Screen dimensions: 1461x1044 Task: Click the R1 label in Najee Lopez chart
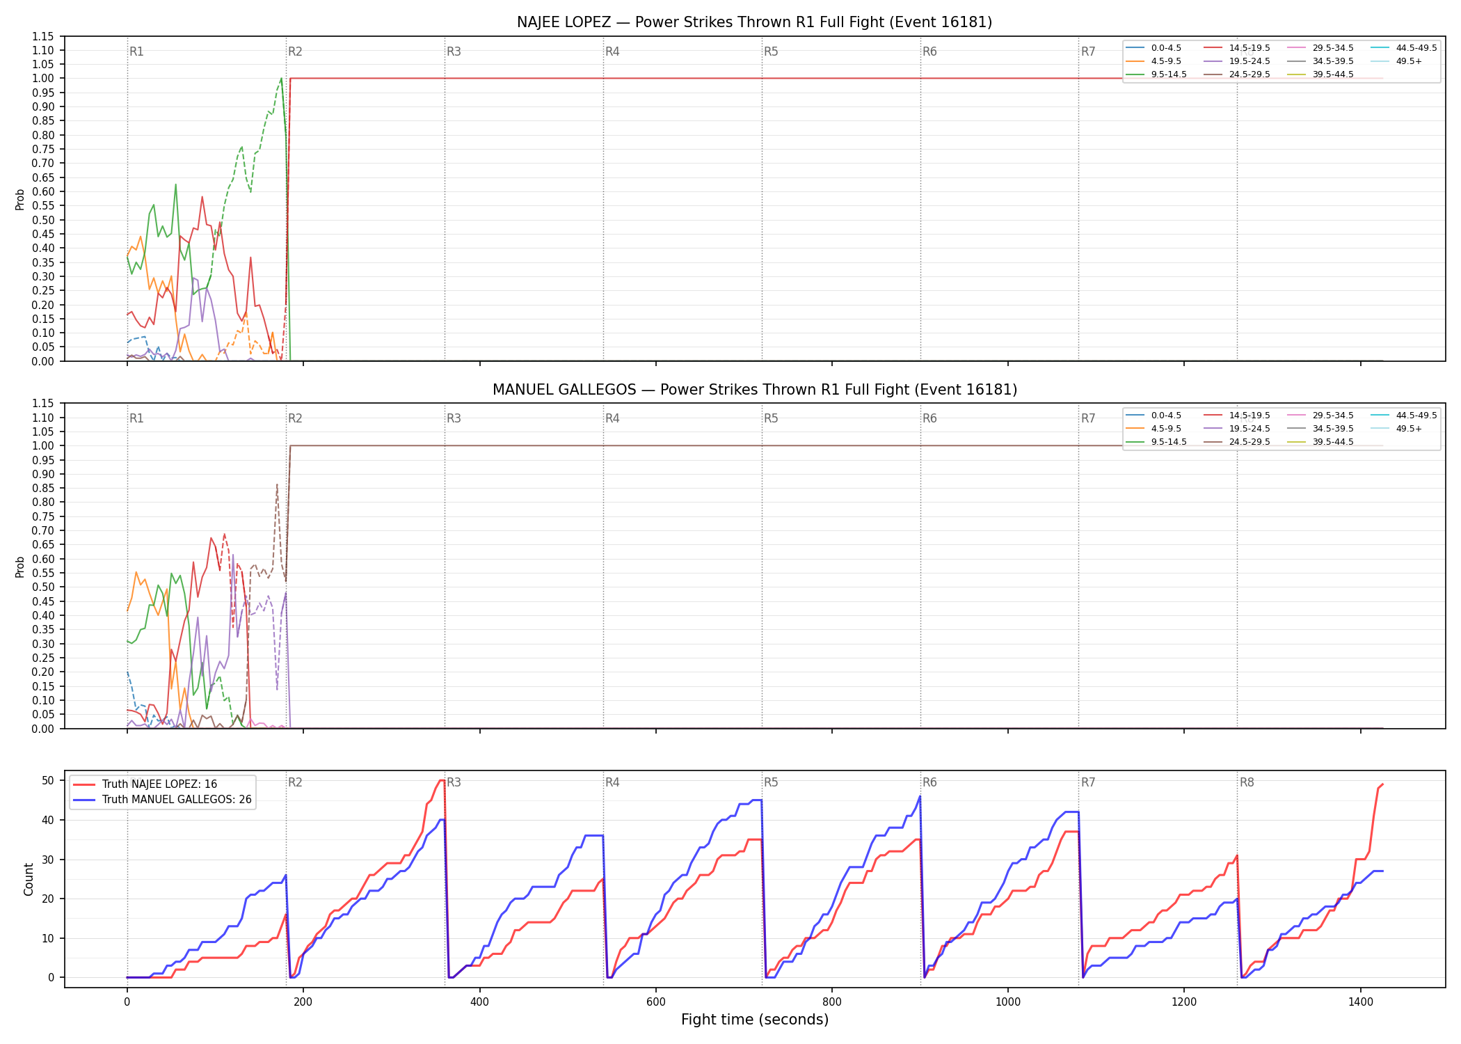(136, 52)
